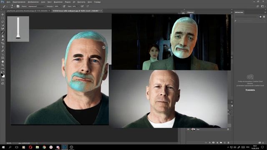Open the Flow slider dropdown arrow
This screenshot has width=267, height=150.
click(x=78, y=6)
